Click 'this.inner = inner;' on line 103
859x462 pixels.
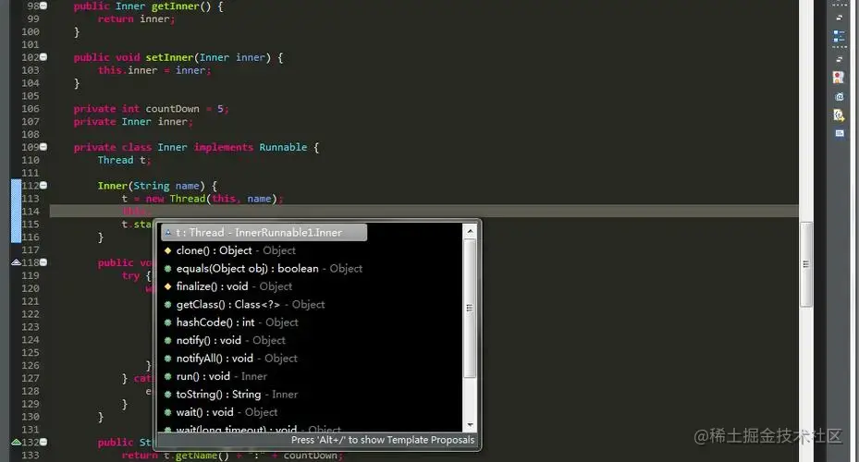pos(153,70)
